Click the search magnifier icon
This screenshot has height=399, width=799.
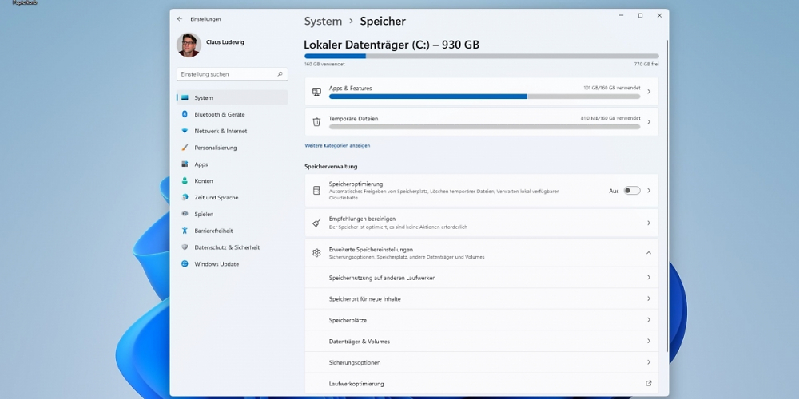pos(280,74)
